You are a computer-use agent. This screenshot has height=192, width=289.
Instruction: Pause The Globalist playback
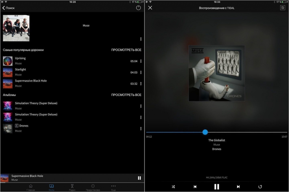click(x=217, y=187)
